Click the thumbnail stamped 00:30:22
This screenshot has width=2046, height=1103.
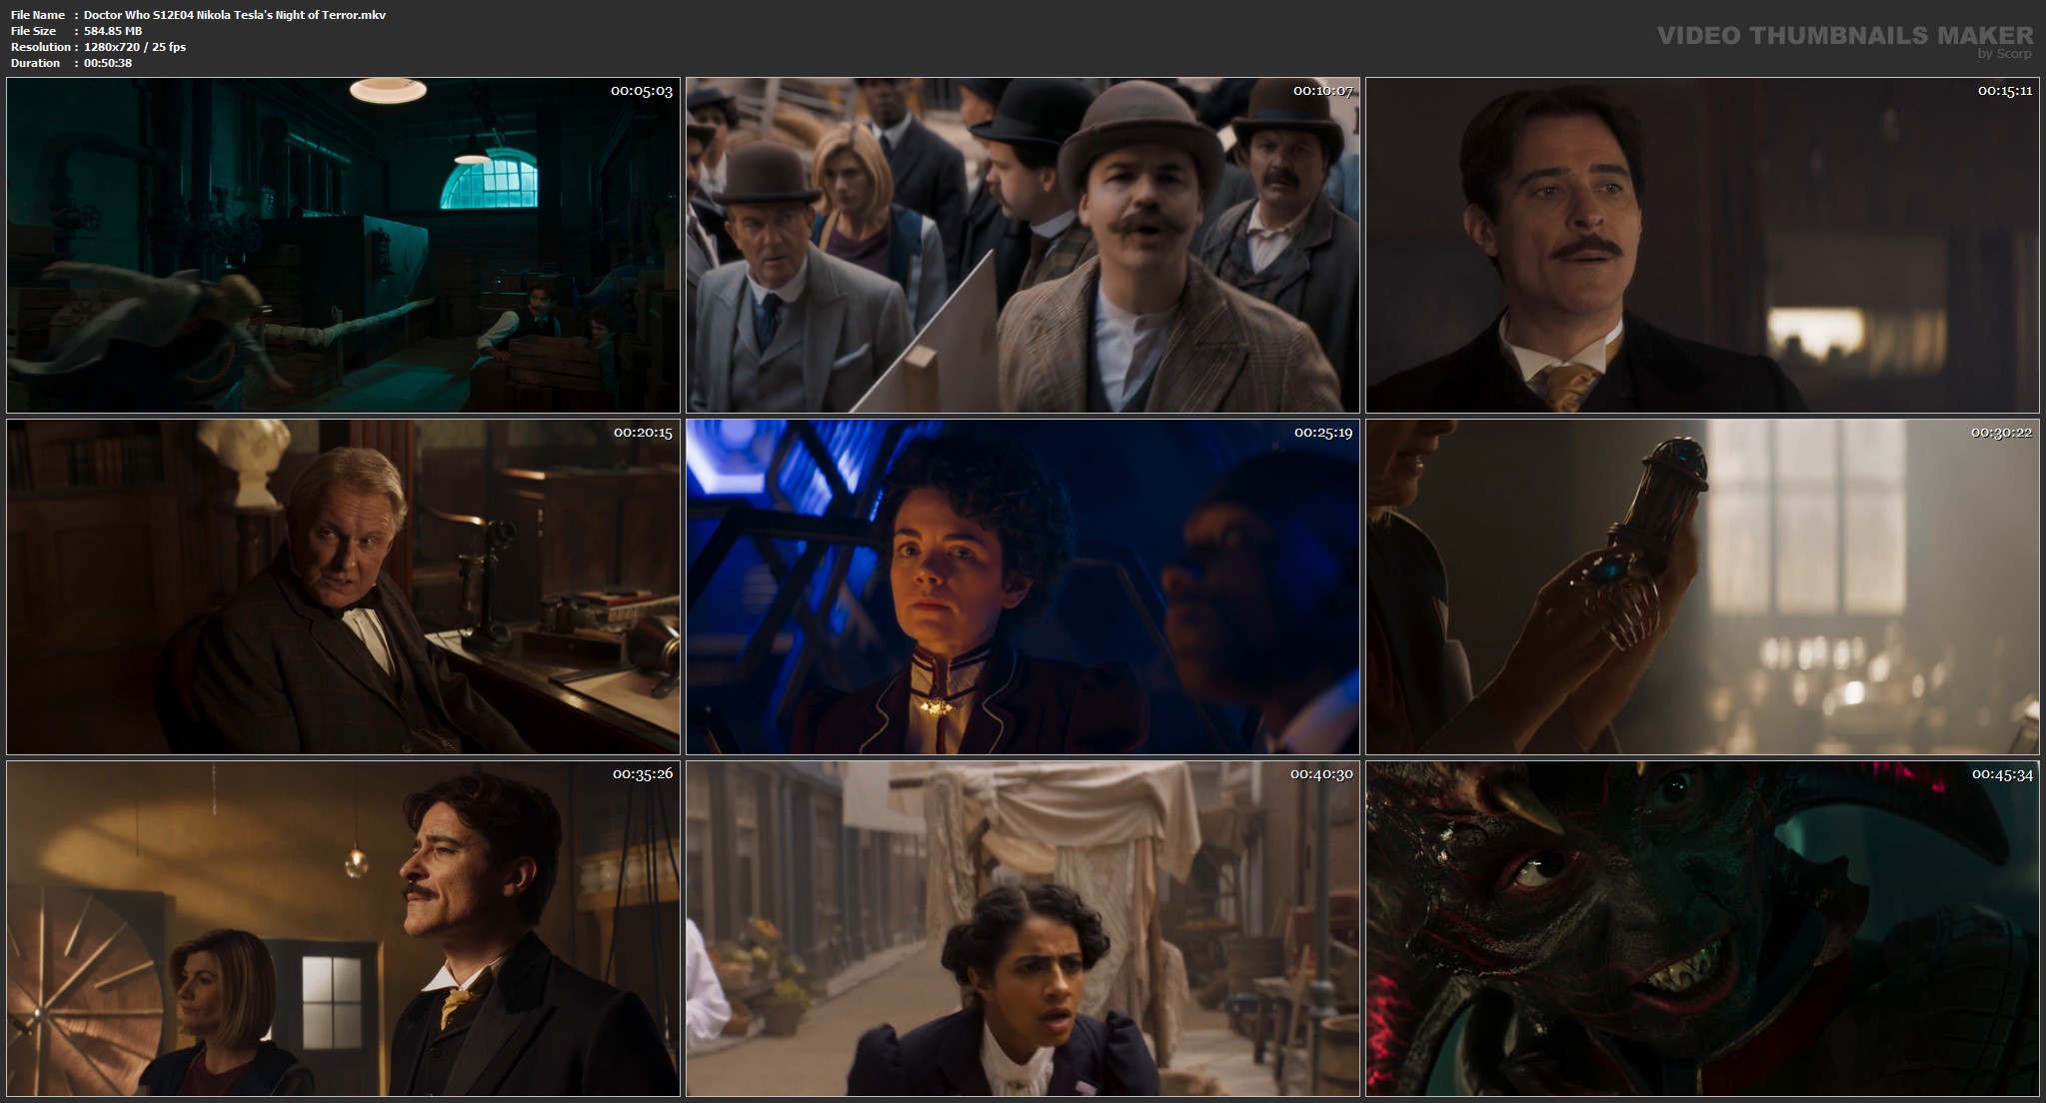tap(1702, 587)
